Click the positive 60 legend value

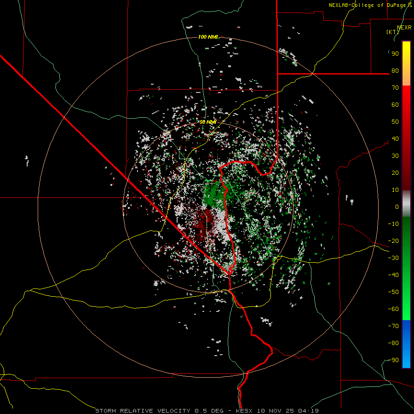click(395, 105)
